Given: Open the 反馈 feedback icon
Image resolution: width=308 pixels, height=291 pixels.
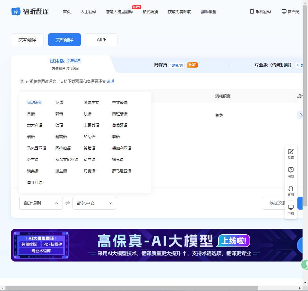Looking at the screenshot, I should 291,152.
